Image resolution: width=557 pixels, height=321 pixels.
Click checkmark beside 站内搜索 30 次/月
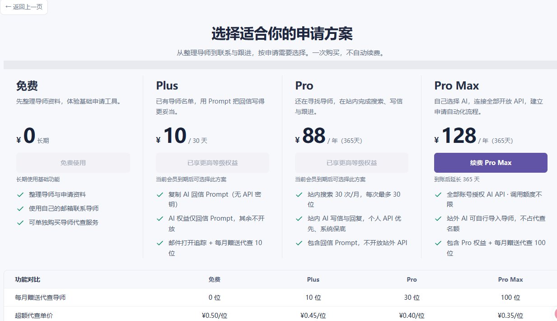point(299,195)
